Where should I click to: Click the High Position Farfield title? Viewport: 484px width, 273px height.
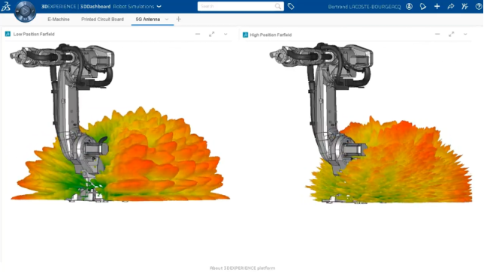pyautogui.click(x=271, y=34)
